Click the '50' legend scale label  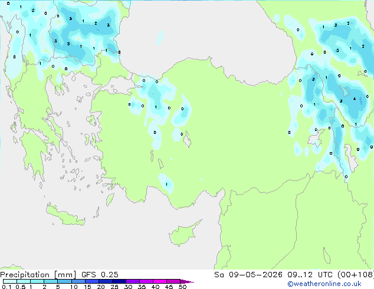(x=182, y=287)
